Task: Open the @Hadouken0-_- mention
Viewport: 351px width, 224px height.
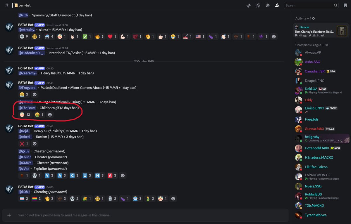Action: click(x=32, y=53)
